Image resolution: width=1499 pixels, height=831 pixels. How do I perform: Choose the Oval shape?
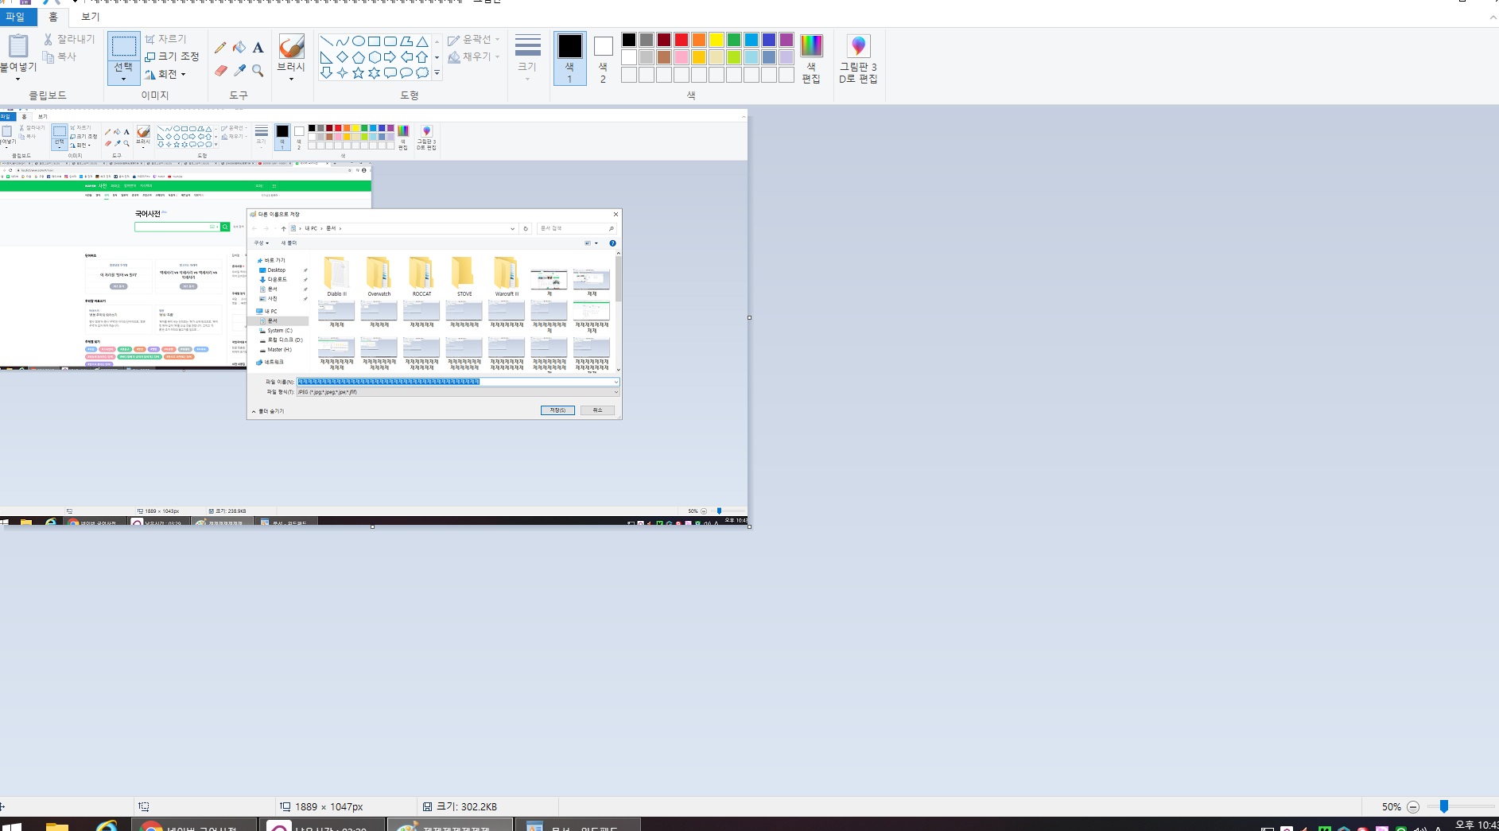click(x=359, y=41)
